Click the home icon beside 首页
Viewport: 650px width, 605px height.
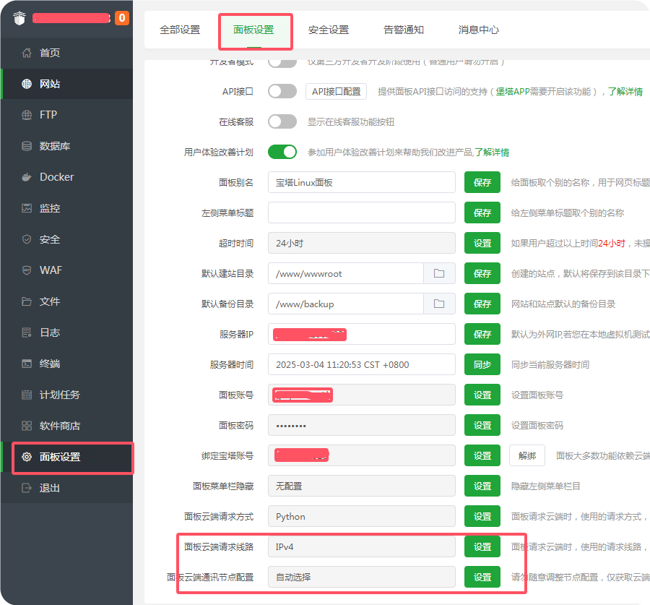(x=27, y=53)
